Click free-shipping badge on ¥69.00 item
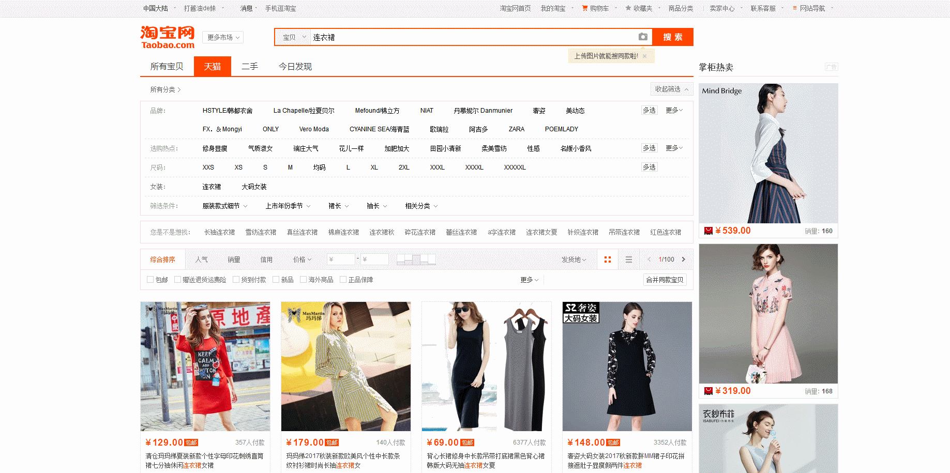The width and height of the screenshot is (950, 473). pyautogui.click(x=467, y=443)
